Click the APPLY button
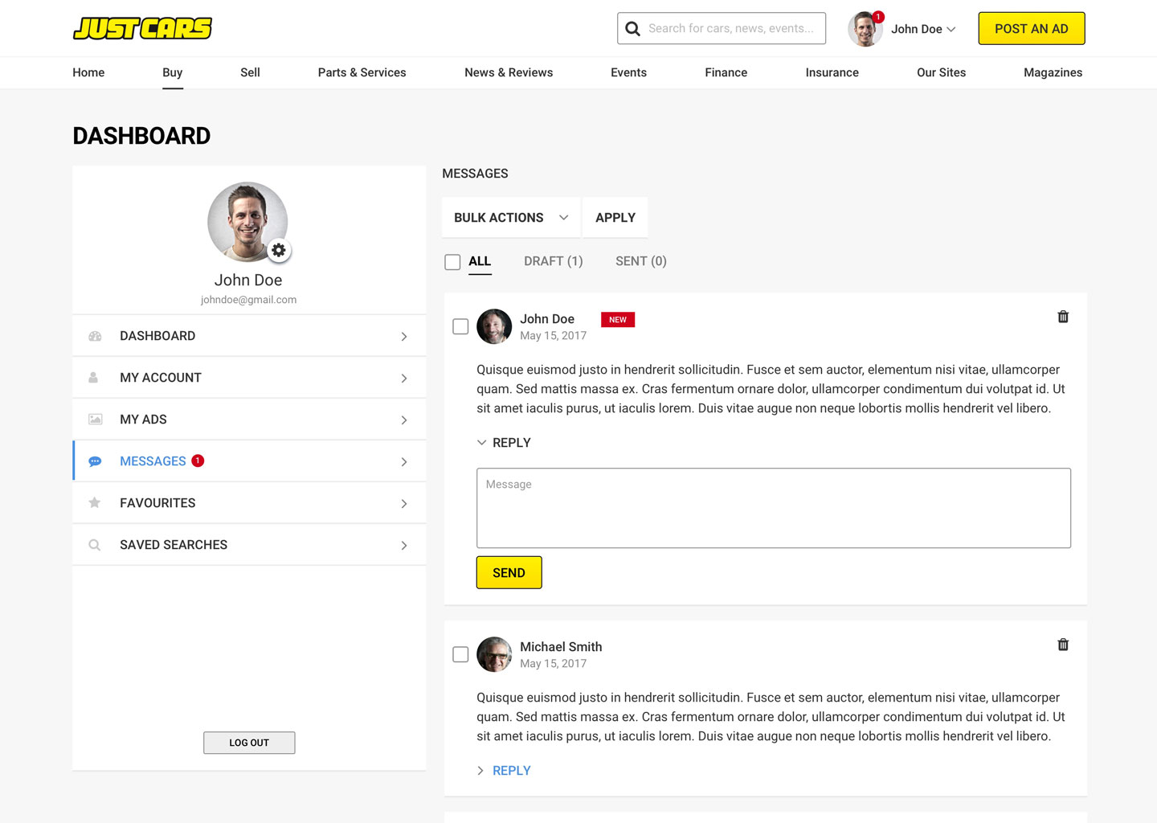 point(615,218)
